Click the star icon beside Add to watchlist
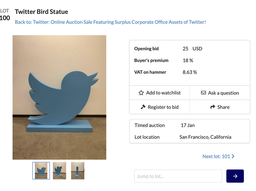Image resolution: width=256 pixels, height=191 pixels. click(x=141, y=93)
